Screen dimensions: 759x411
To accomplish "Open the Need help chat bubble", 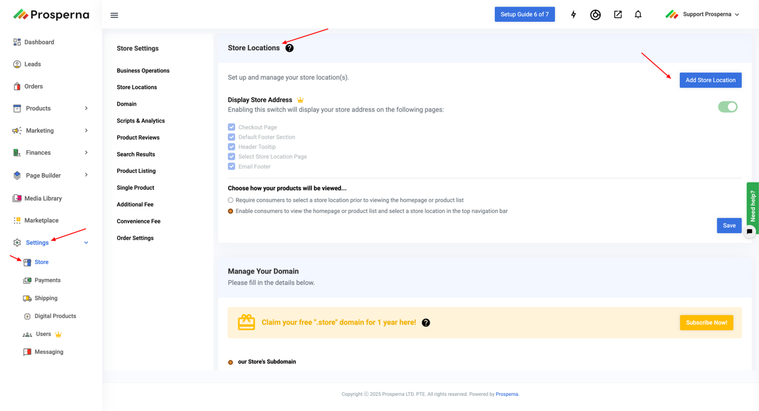I will pyautogui.click(x=749, y=232).
